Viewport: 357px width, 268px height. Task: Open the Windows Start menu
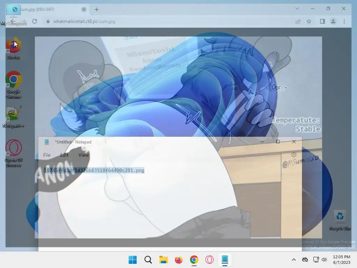133,260
